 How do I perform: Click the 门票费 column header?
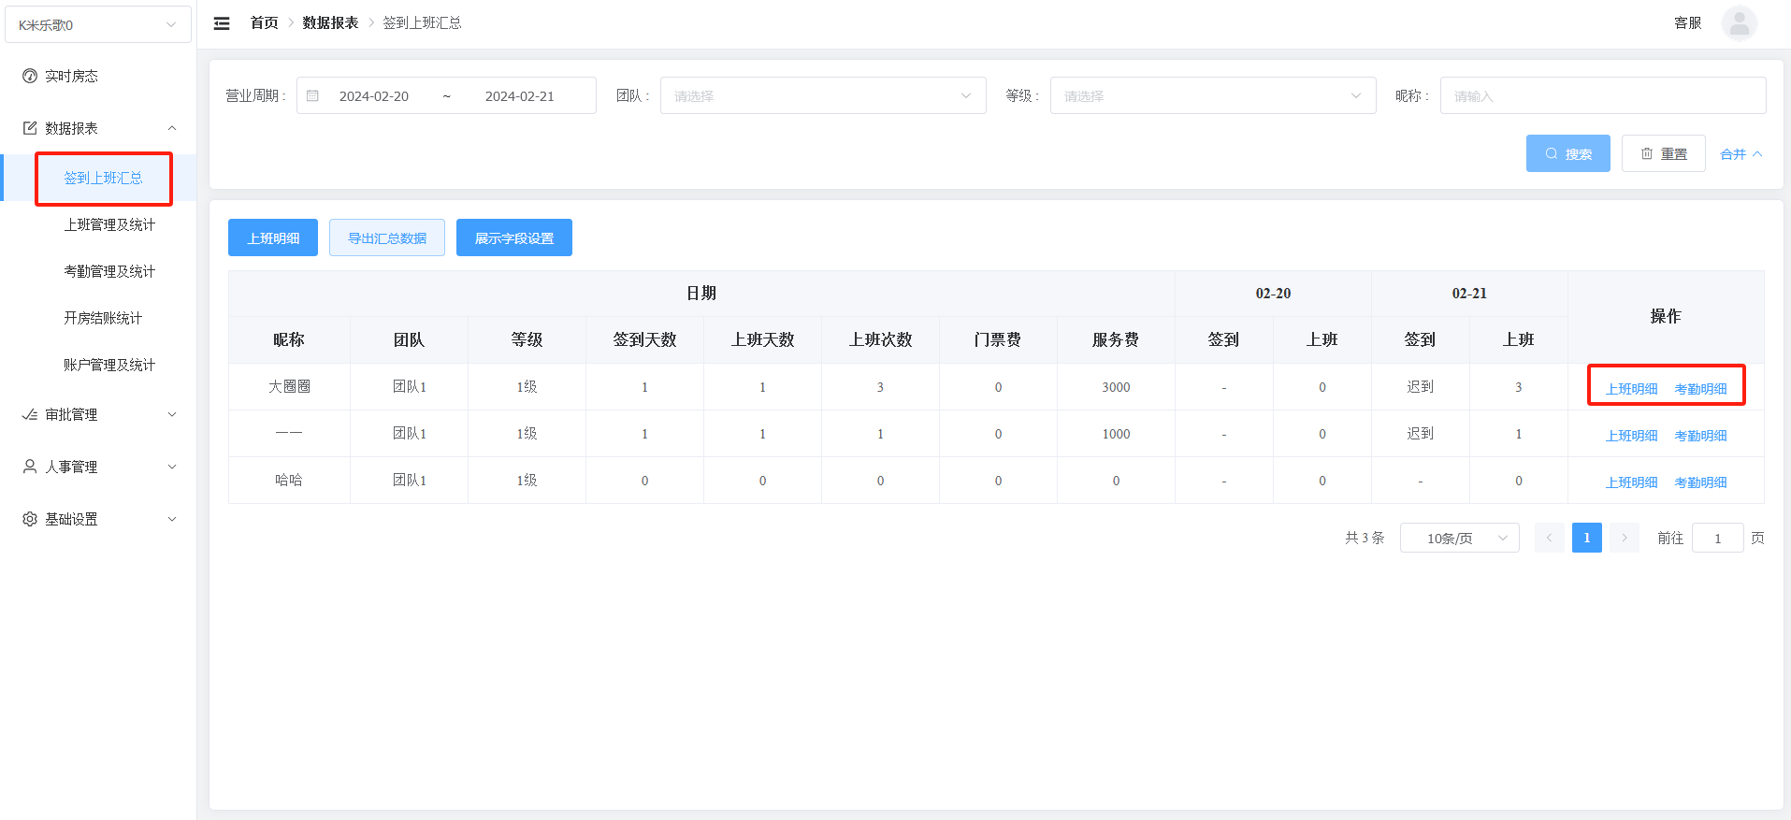click(998, 339)
